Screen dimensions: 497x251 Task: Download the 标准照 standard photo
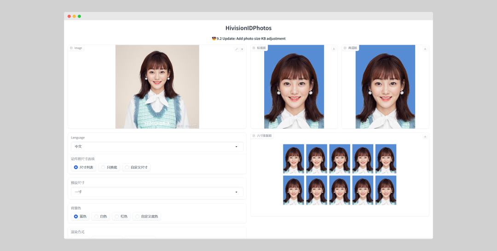334,49
